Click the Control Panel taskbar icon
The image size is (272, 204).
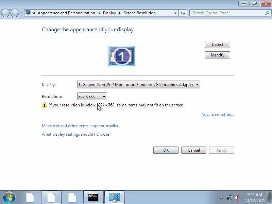pyautogui.click(x=115, y=198)
